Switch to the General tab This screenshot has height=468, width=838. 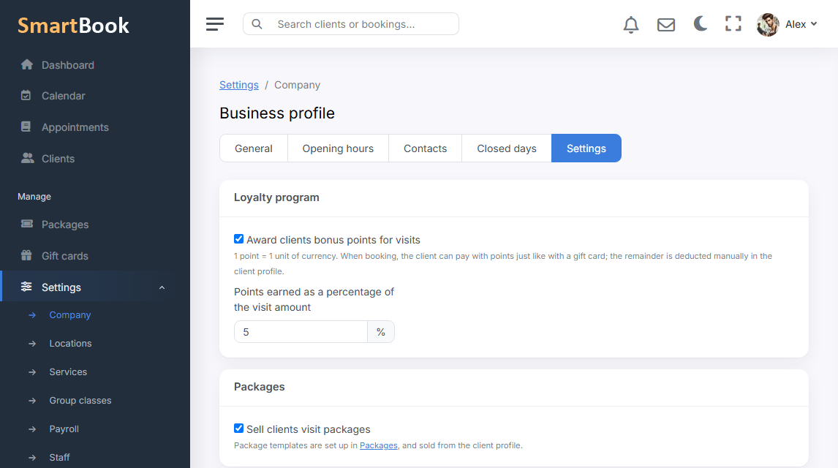pos(254,148)
